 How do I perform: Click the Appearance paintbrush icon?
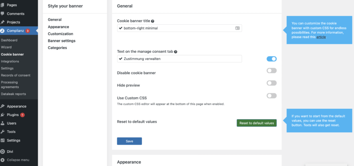[3, 106]
